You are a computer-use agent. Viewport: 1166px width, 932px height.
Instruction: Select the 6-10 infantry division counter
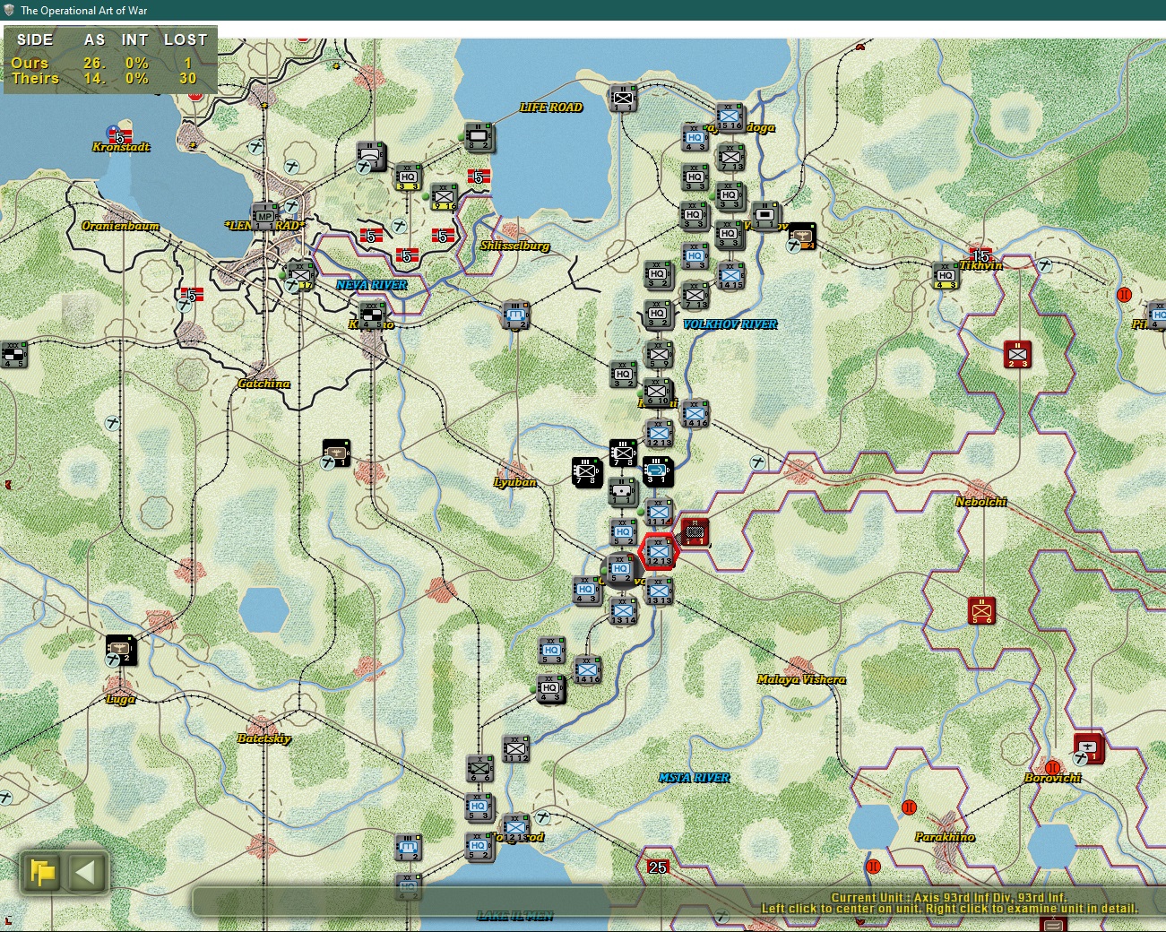(657, 393)
